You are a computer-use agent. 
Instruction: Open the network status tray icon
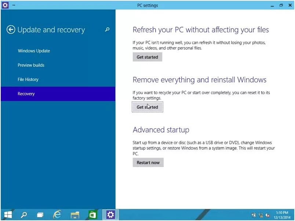click(261, 215)
